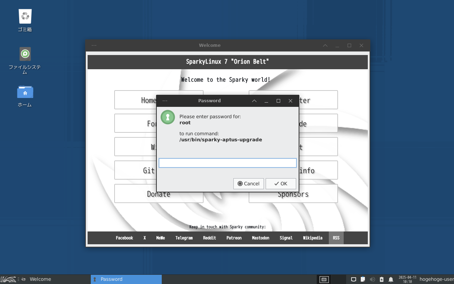Click the Welcome button ending in "info"
The image size is (454, 284).
[293, 170]
